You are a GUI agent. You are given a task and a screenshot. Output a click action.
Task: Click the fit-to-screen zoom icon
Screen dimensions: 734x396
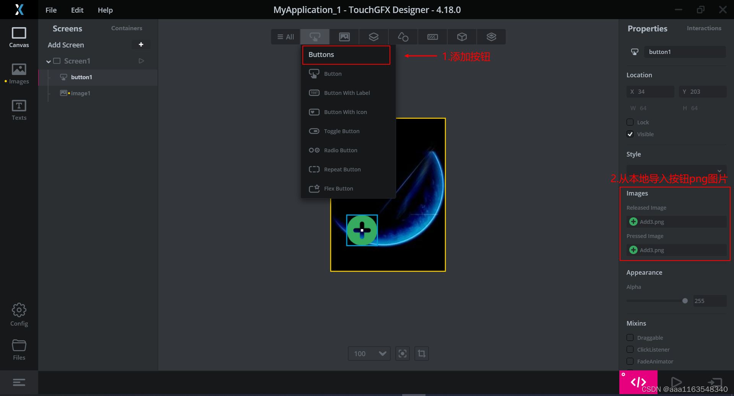[x=403, y=354]
